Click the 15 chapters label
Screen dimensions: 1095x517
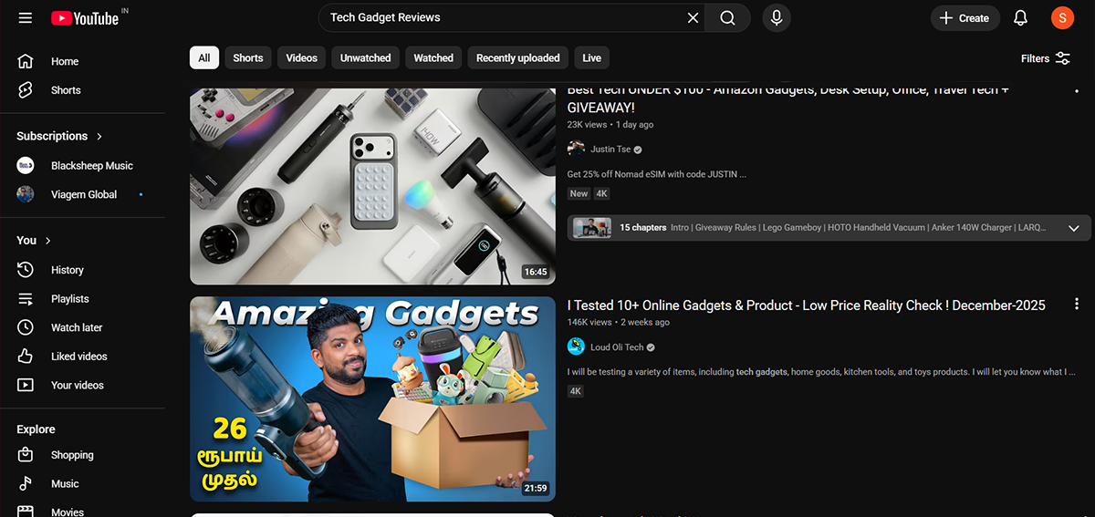643,228
